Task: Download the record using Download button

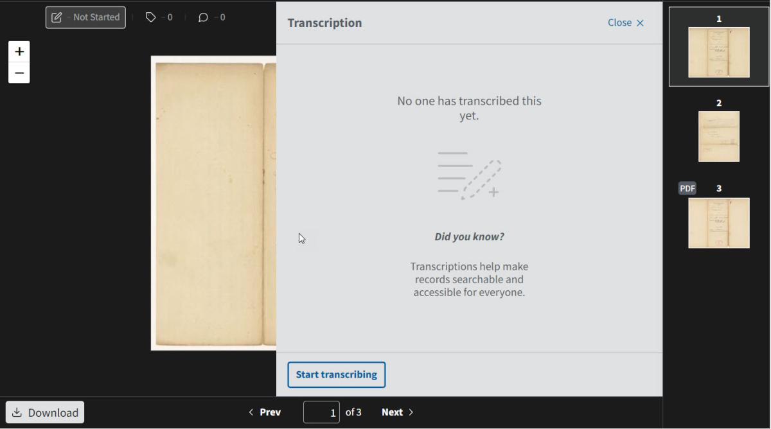Action: coord(45,412)
